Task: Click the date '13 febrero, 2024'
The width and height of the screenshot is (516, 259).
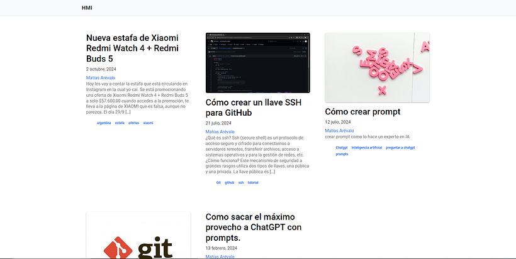Action: coord(221,248)
